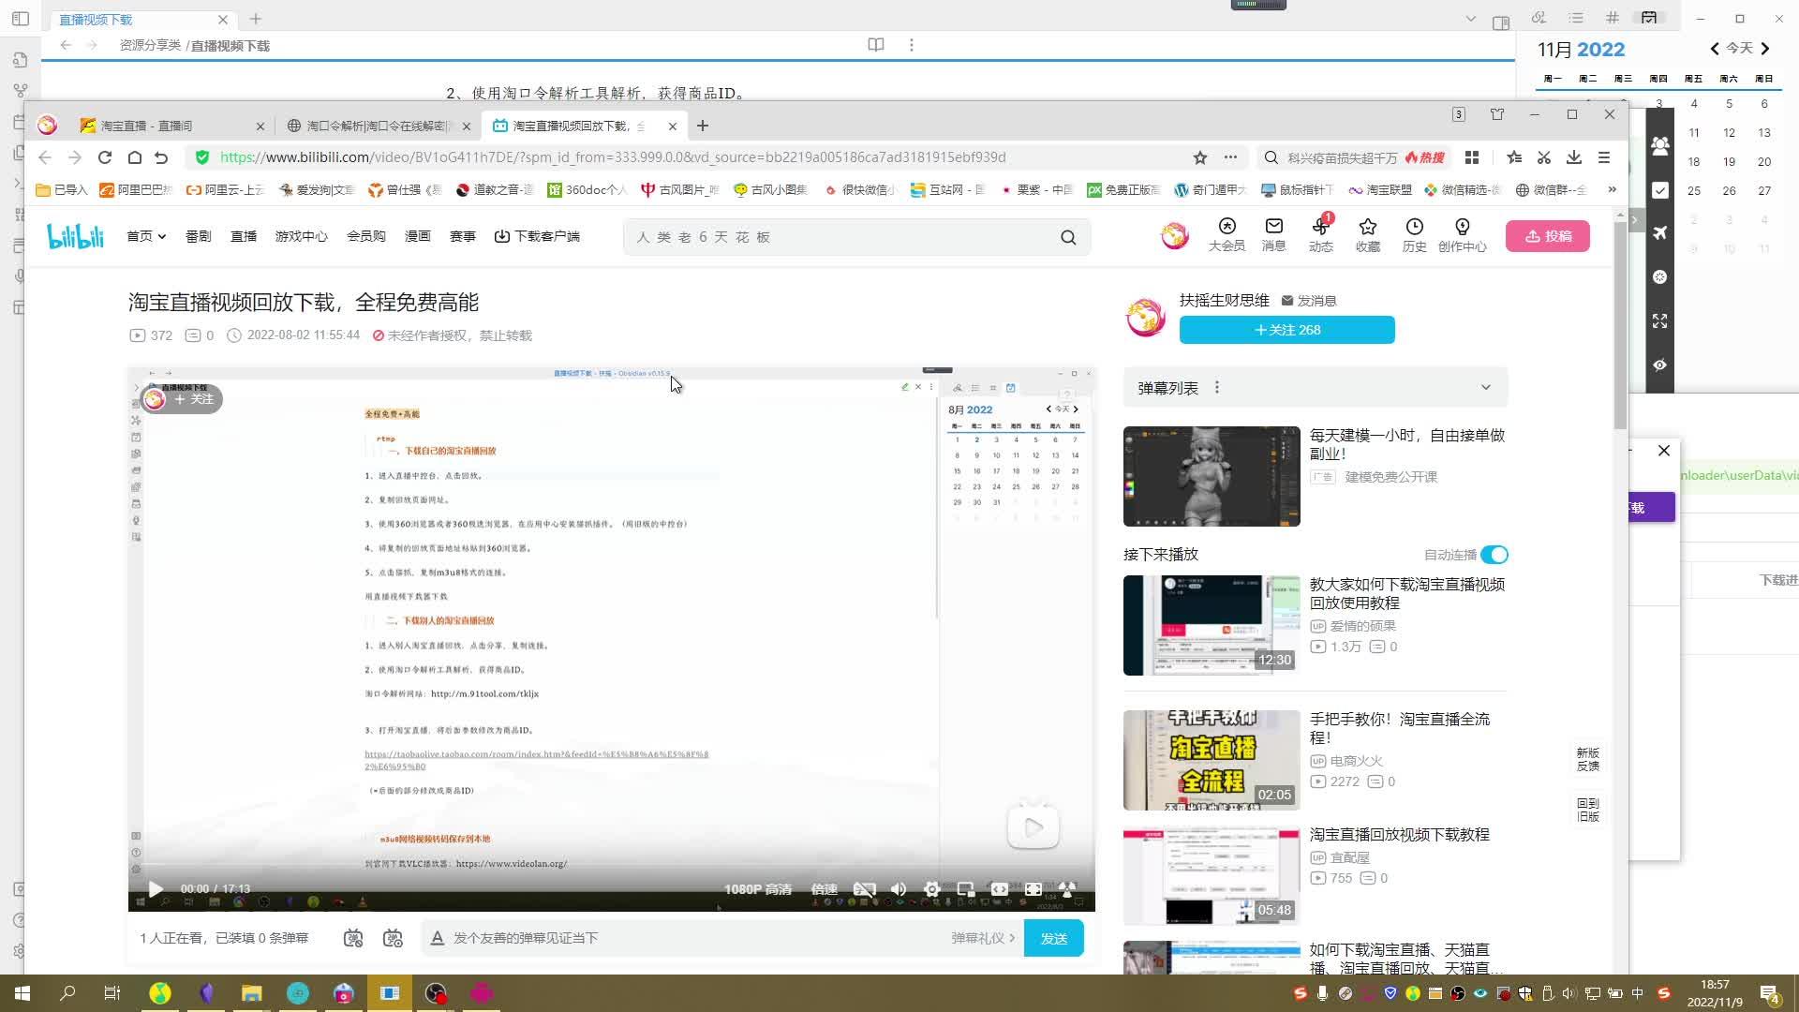Enter web fullscreen in video player

(1033, 889)
